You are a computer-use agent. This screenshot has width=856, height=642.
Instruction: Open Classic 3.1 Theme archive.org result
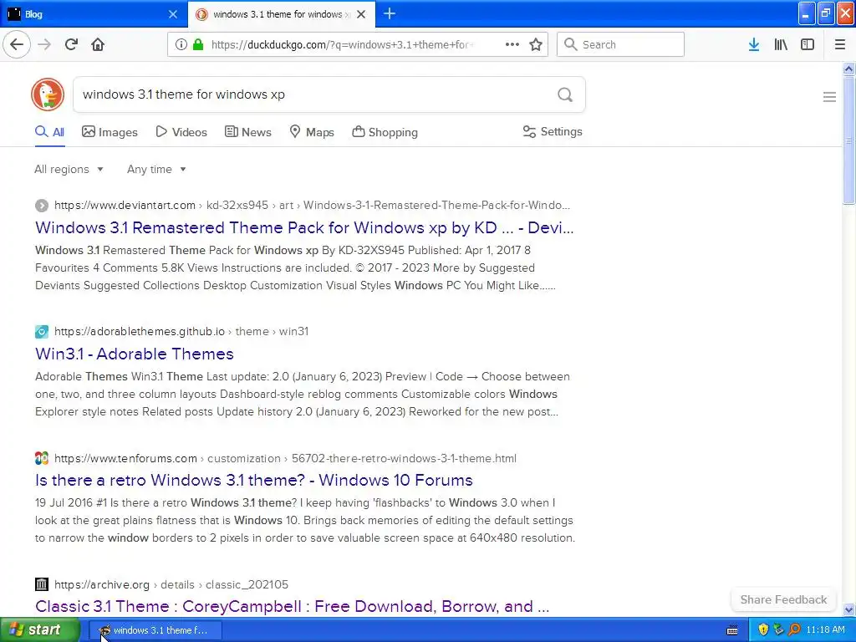pyautogui.click(x=292, y=606)
